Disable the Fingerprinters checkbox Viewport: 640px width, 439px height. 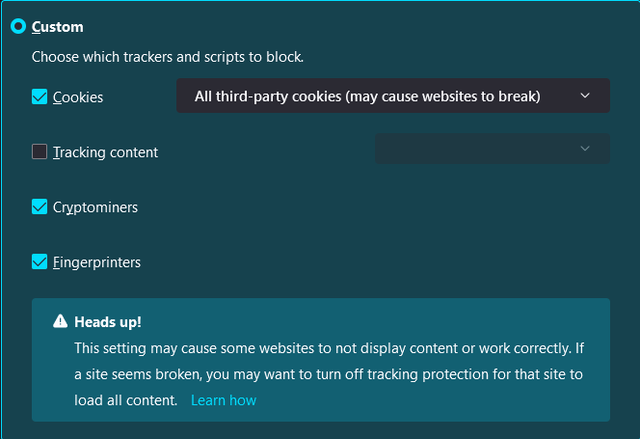(x=40, y=261)
